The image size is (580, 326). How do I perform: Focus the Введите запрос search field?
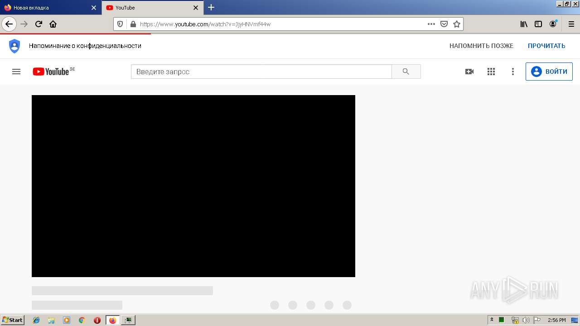pos(261,72)
